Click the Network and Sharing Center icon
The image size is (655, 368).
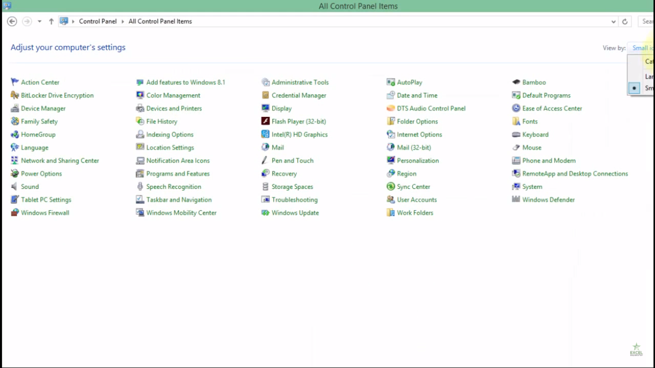pyautogui.click(x=15, y=161)
